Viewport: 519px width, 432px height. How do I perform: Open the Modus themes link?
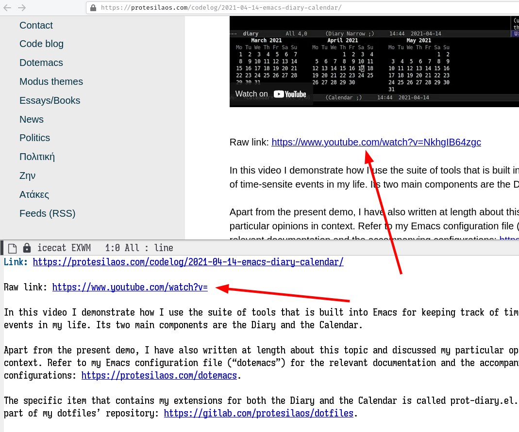click(x=51, y=81)
